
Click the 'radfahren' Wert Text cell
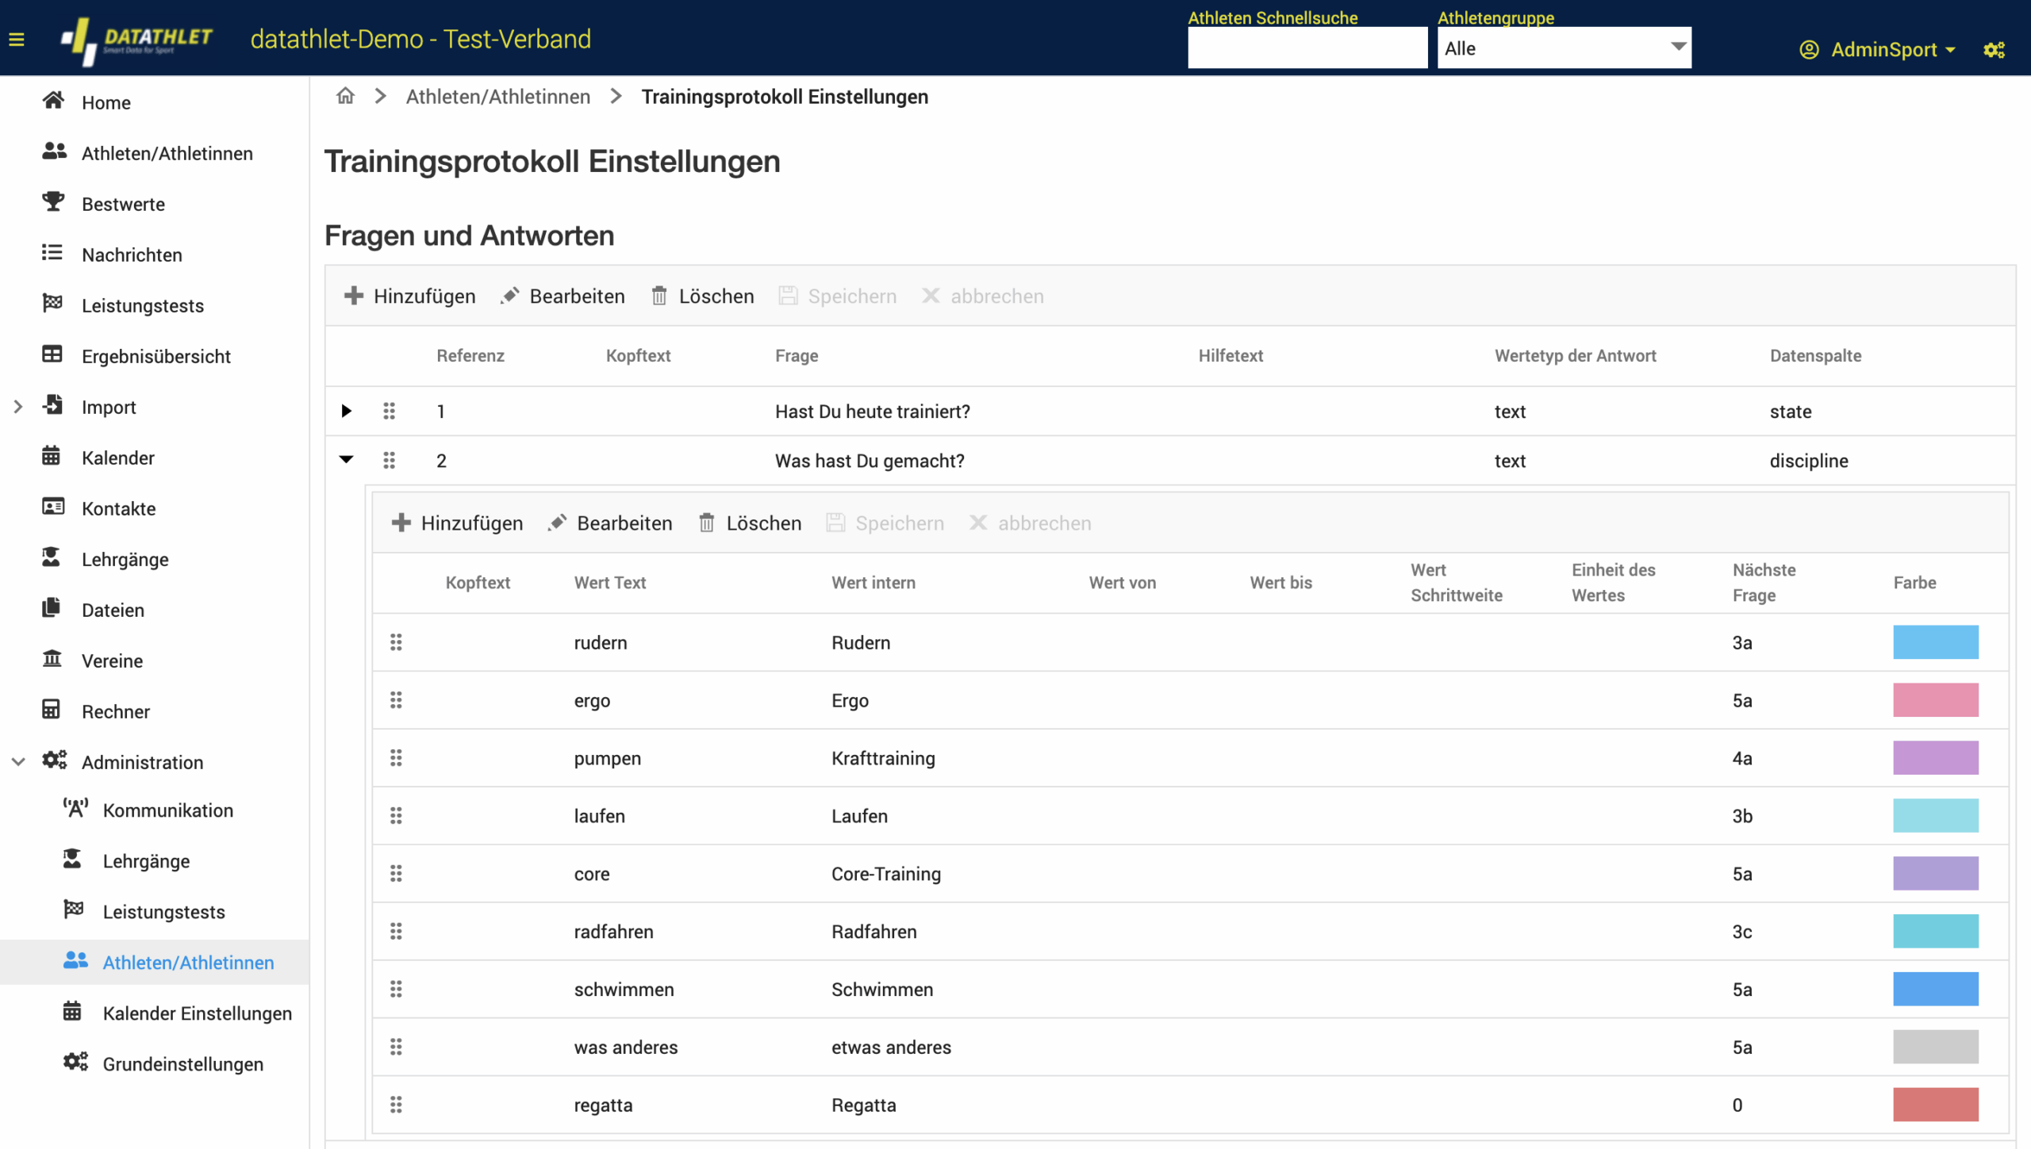tap(614, 932)
